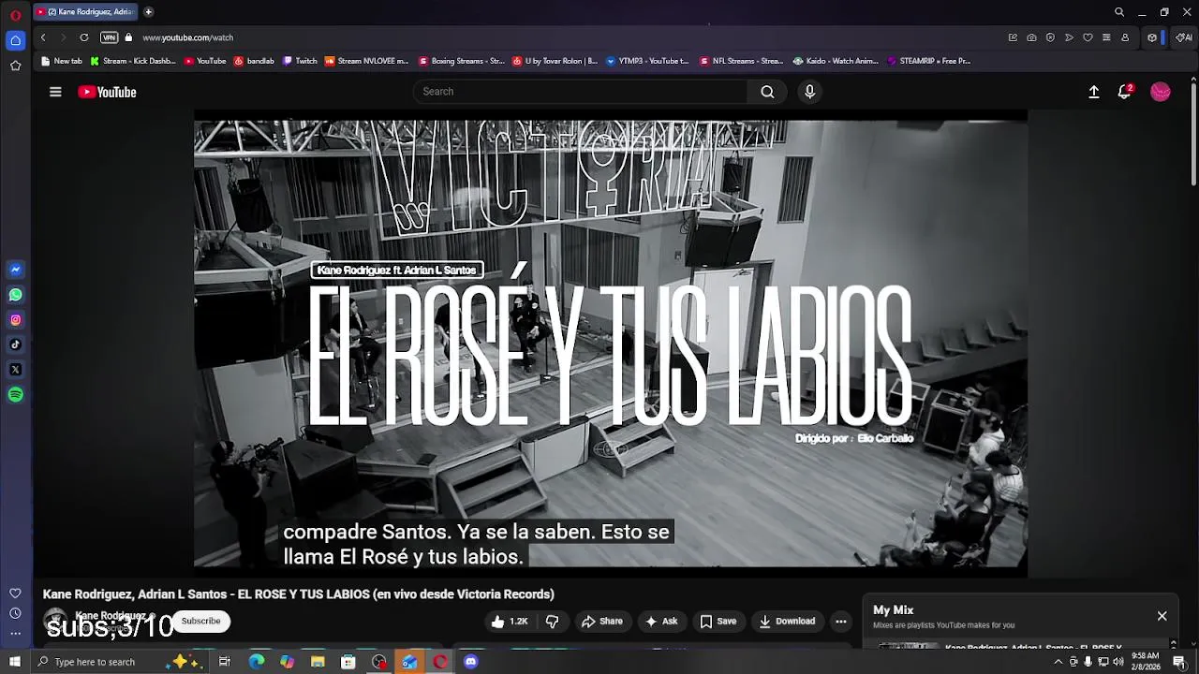This screenshot has height=674, width=1199.
Task: Open 'Boxing Streams - Str...' bookmark
Action: point(462,61)
